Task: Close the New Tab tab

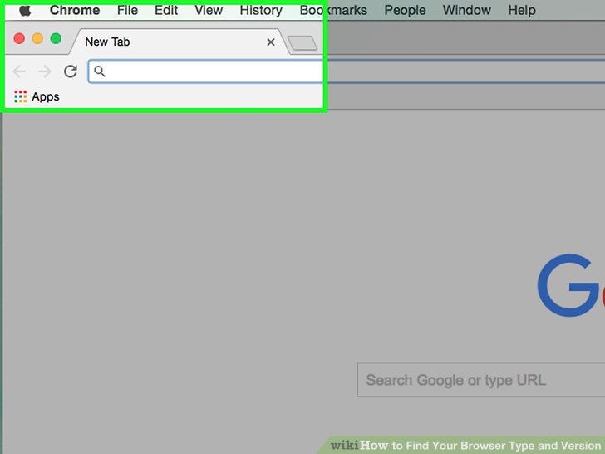Action: click(271, 42)
